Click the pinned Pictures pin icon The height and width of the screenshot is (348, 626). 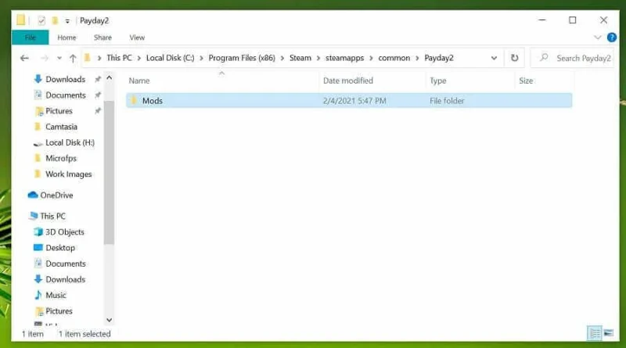[97, 111]
